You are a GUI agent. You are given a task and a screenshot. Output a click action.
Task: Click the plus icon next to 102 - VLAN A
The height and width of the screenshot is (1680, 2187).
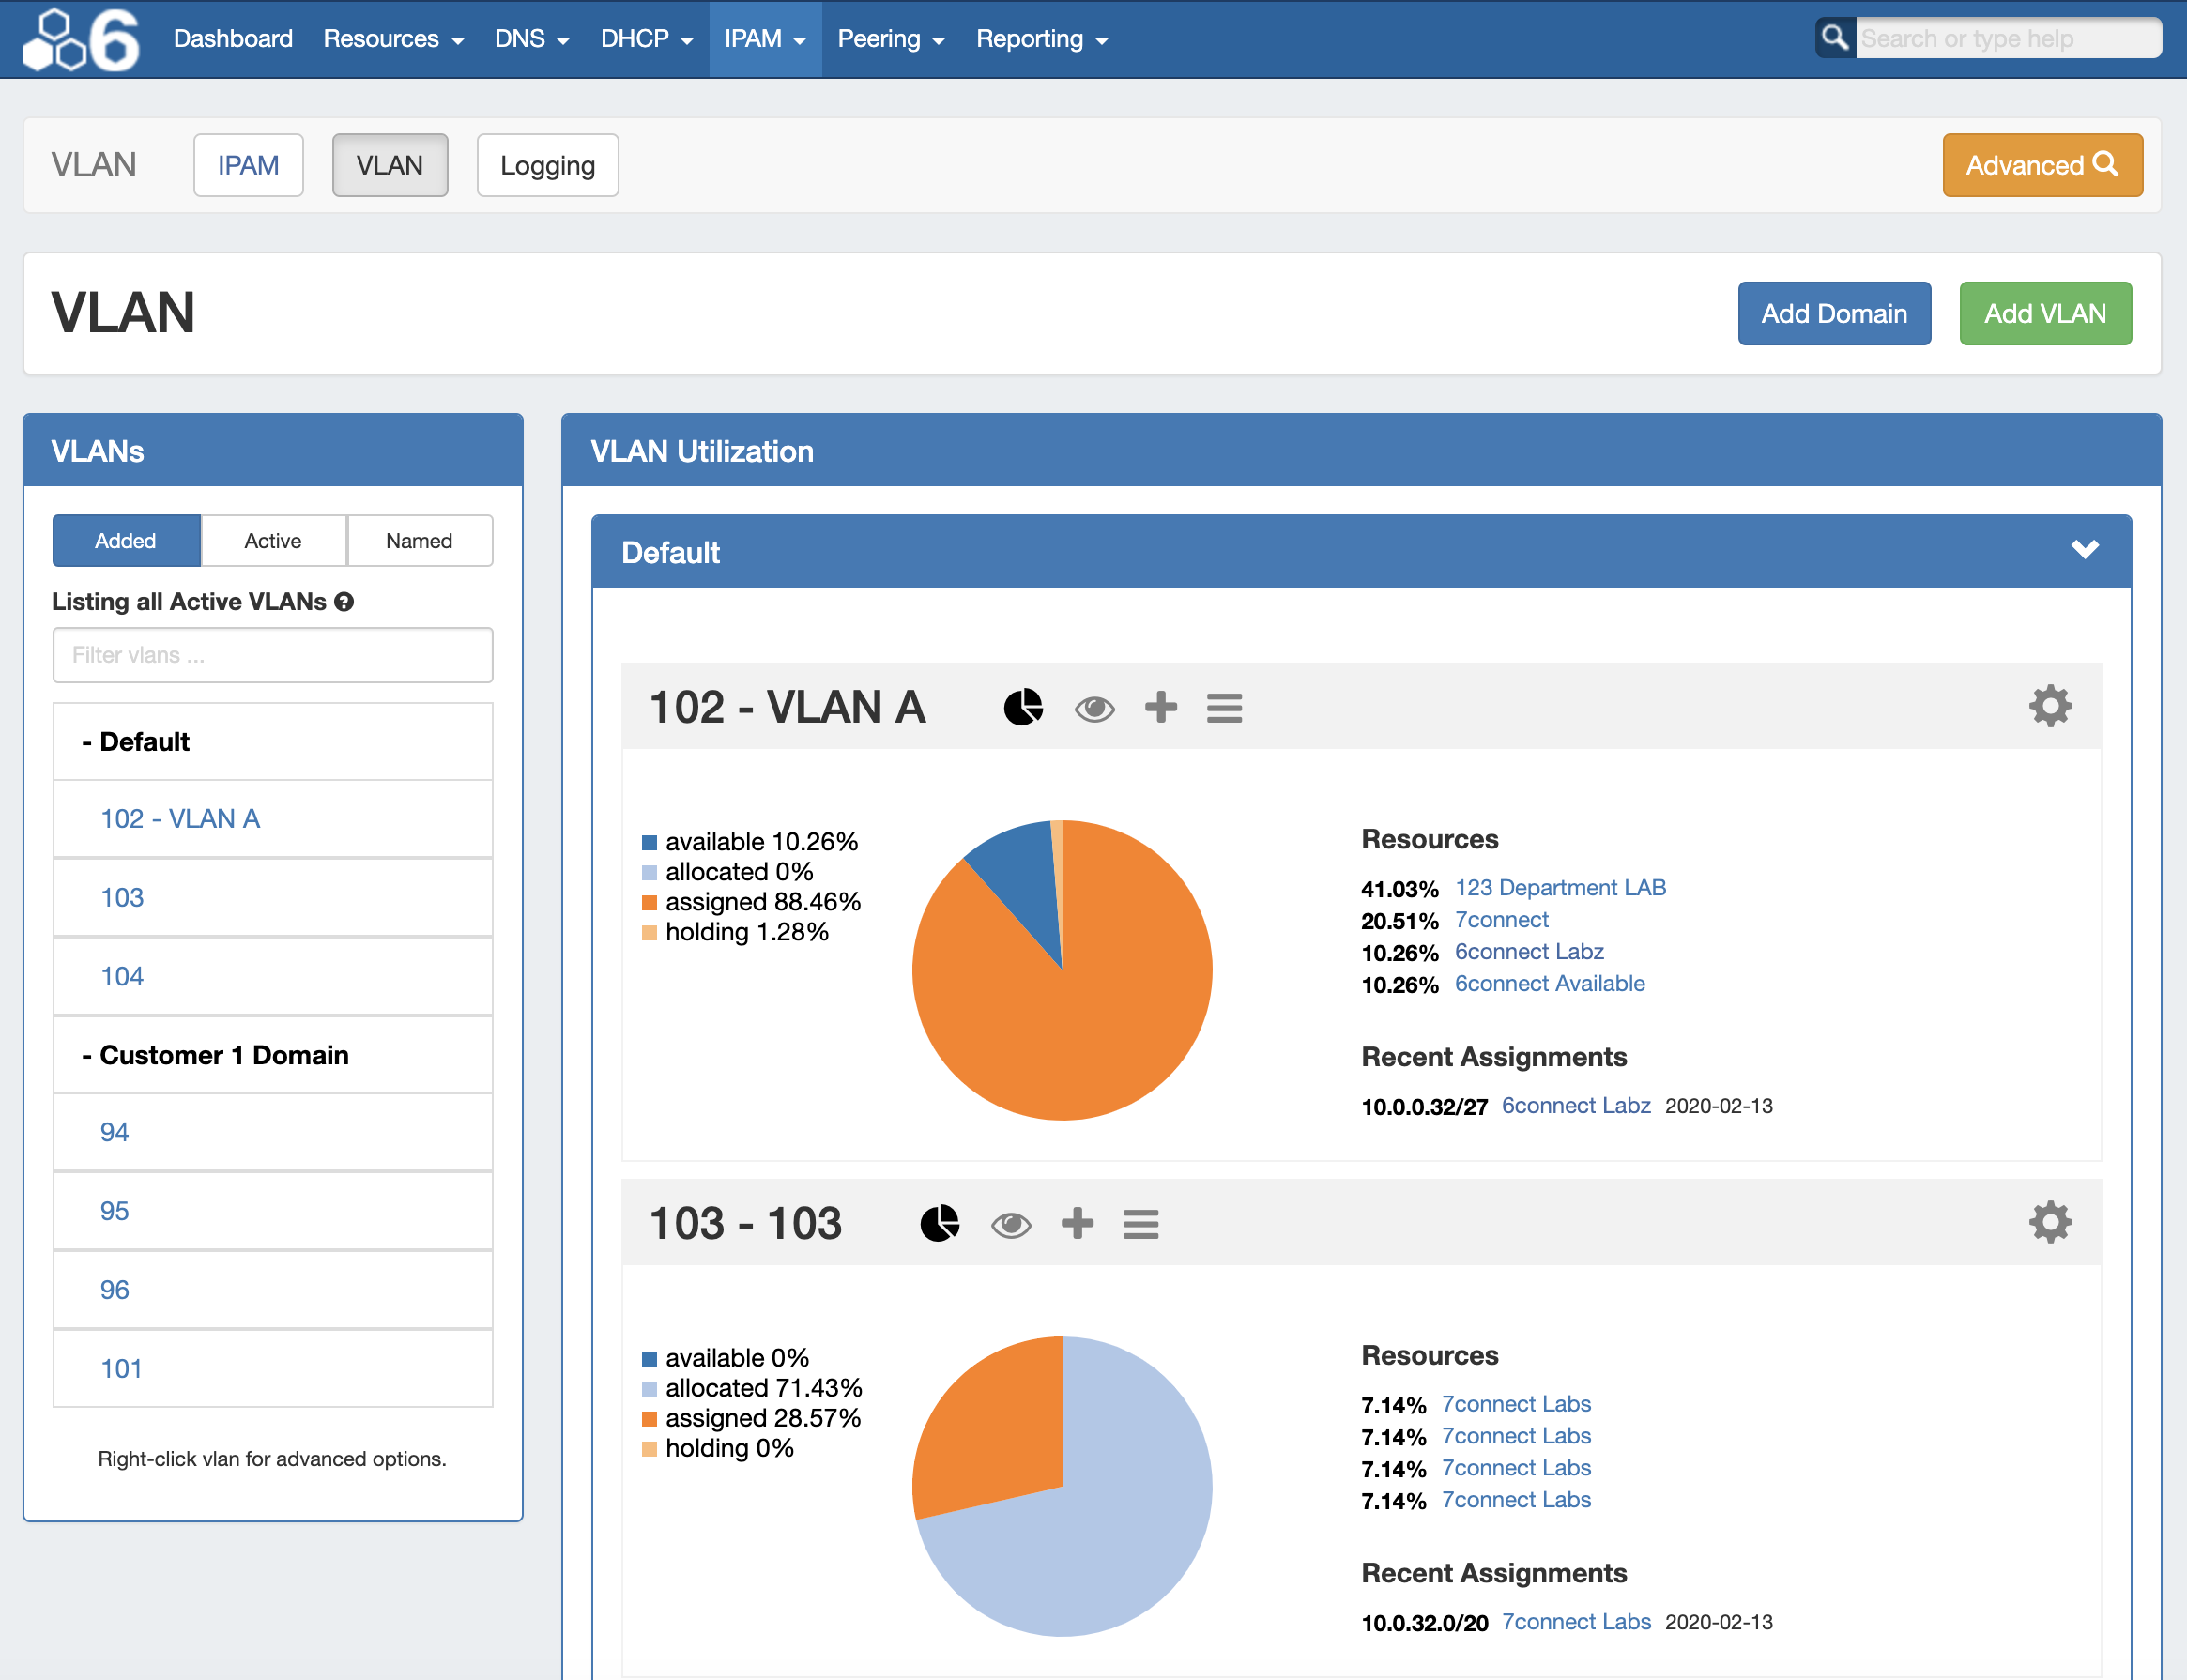(1160, 707)
